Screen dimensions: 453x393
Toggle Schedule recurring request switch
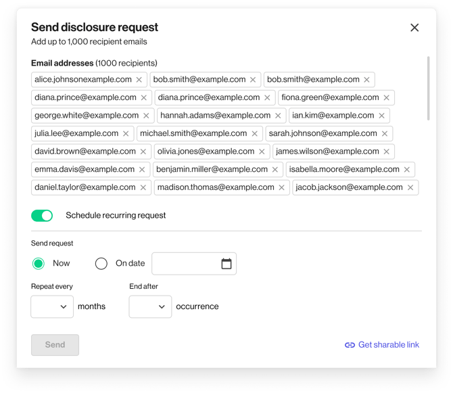tap(42, 216)
